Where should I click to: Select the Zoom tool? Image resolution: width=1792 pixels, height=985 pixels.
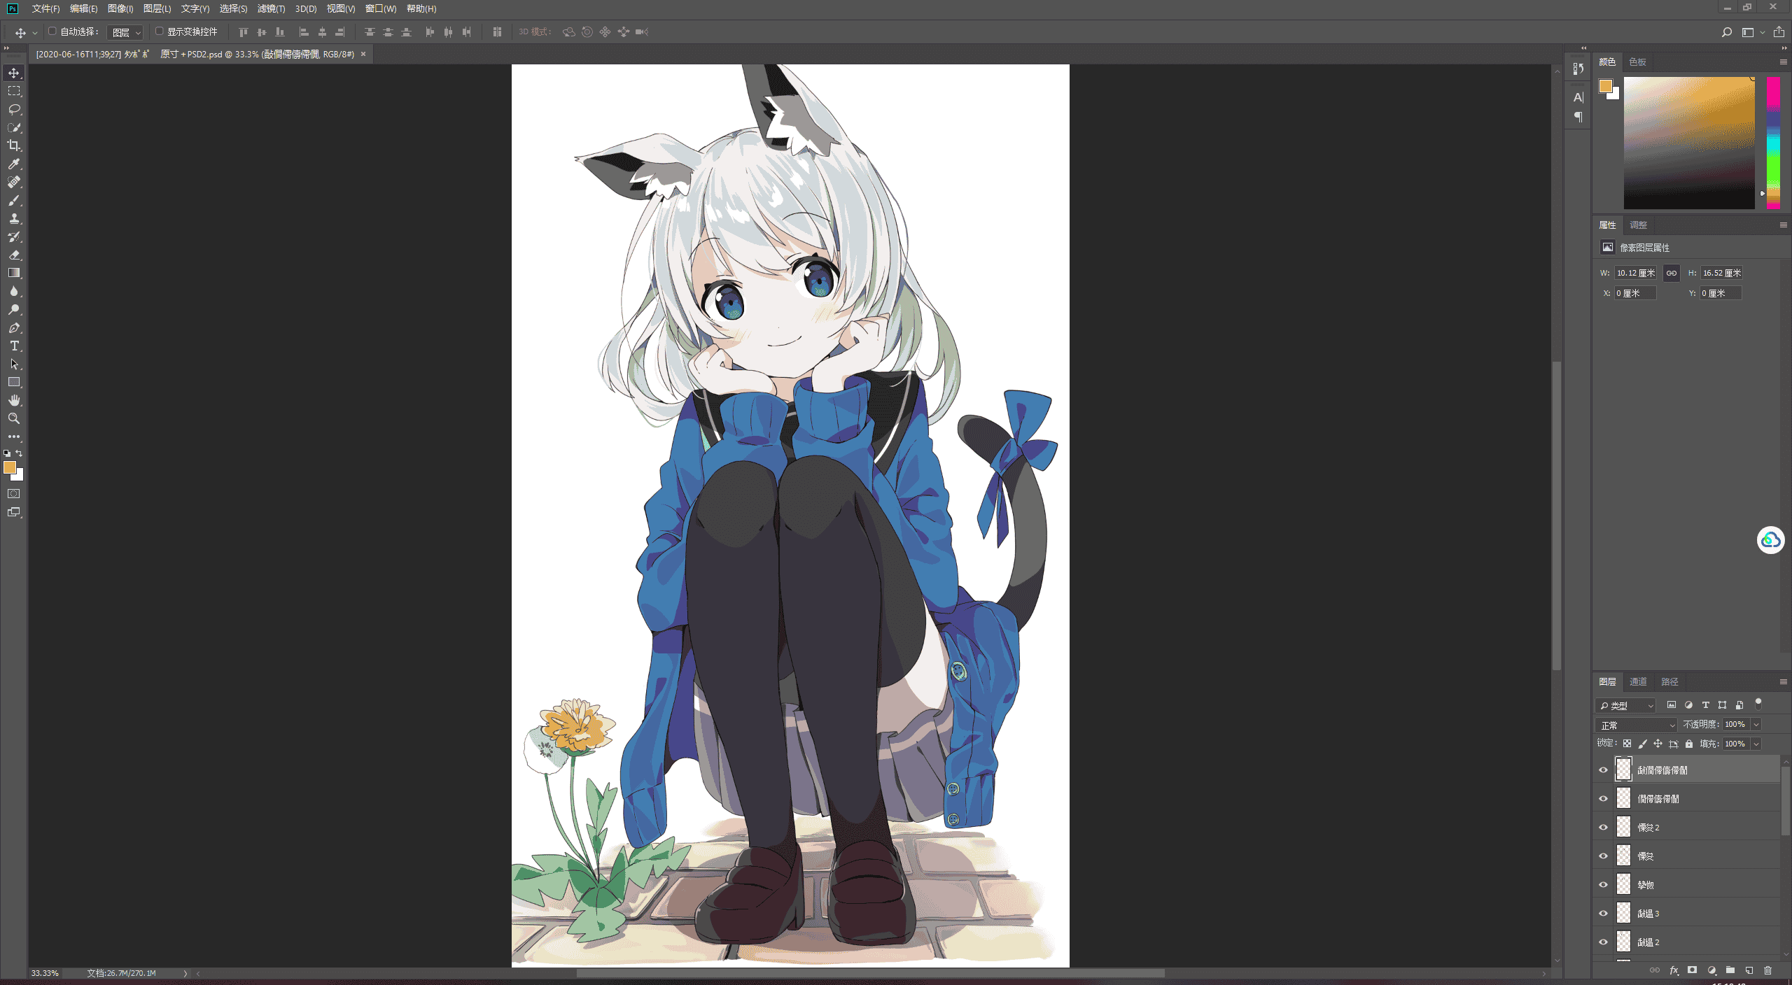[14, 418]
